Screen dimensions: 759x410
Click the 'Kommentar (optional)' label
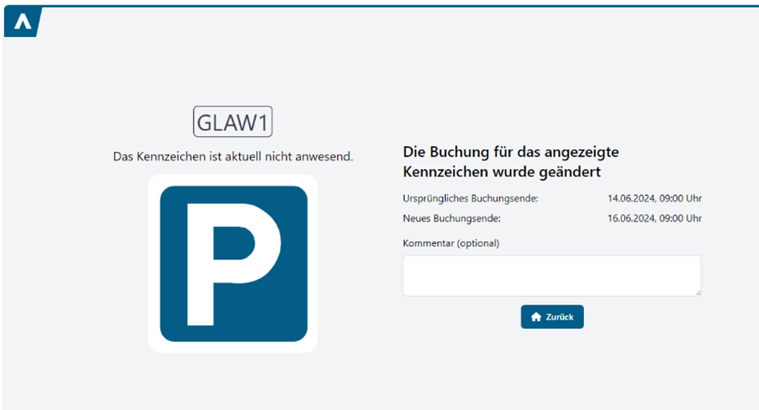[451, 243]
